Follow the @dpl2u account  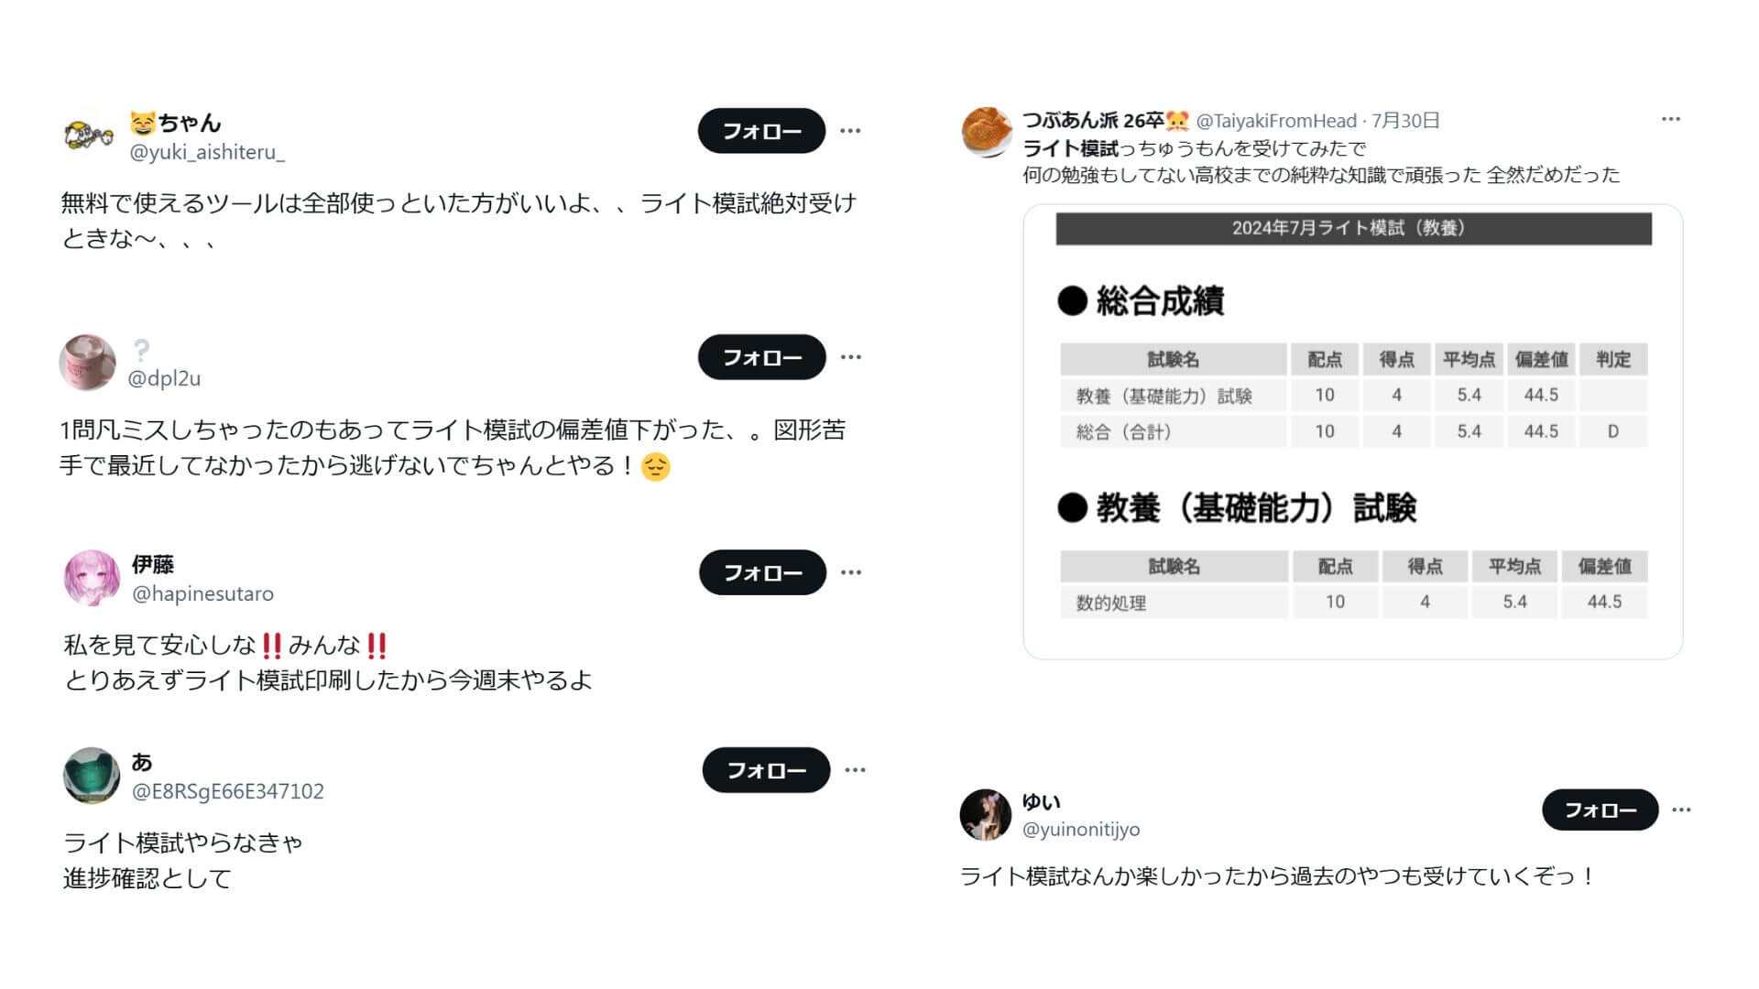click(x=761, y=357)
